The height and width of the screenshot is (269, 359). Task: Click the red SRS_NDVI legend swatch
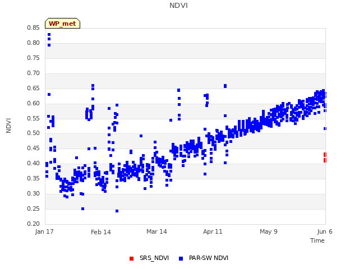(131, 258)
